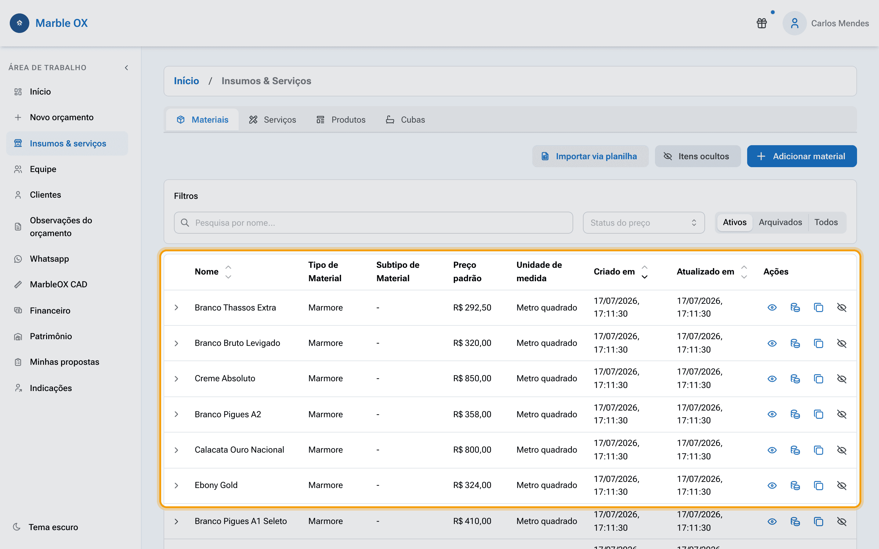Select the Ativos filter

pyautogui.click(x=734, y=222)
